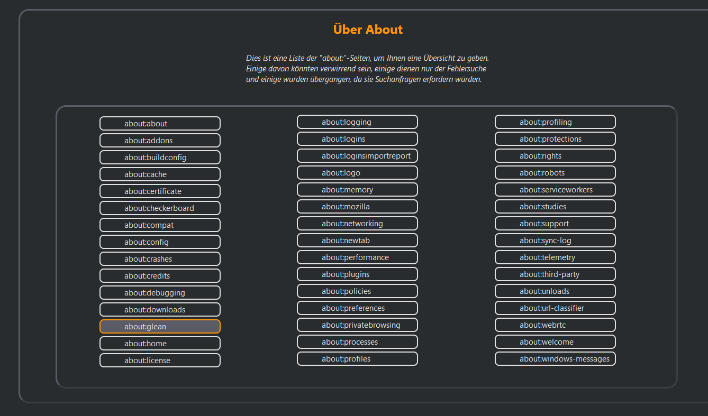This screenshot has width=708, height=416.
Task: Open about:glean highlighted entry
Action: pos(160,327)
